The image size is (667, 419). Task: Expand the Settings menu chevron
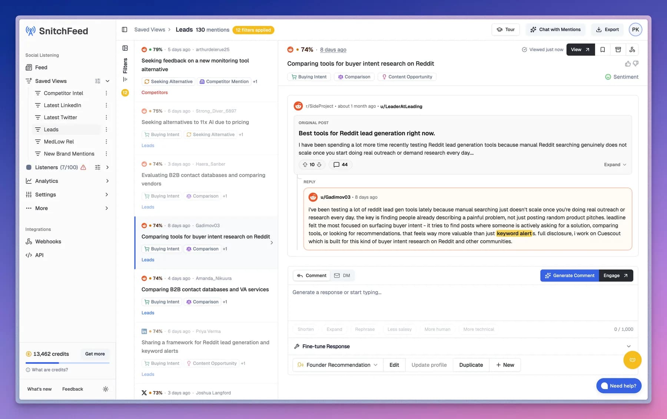(107, 195)
